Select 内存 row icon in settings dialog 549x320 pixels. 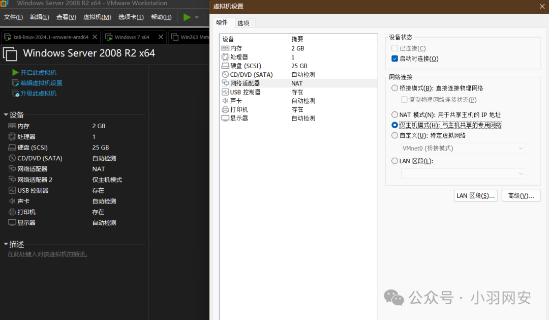(x=225, y=48)
